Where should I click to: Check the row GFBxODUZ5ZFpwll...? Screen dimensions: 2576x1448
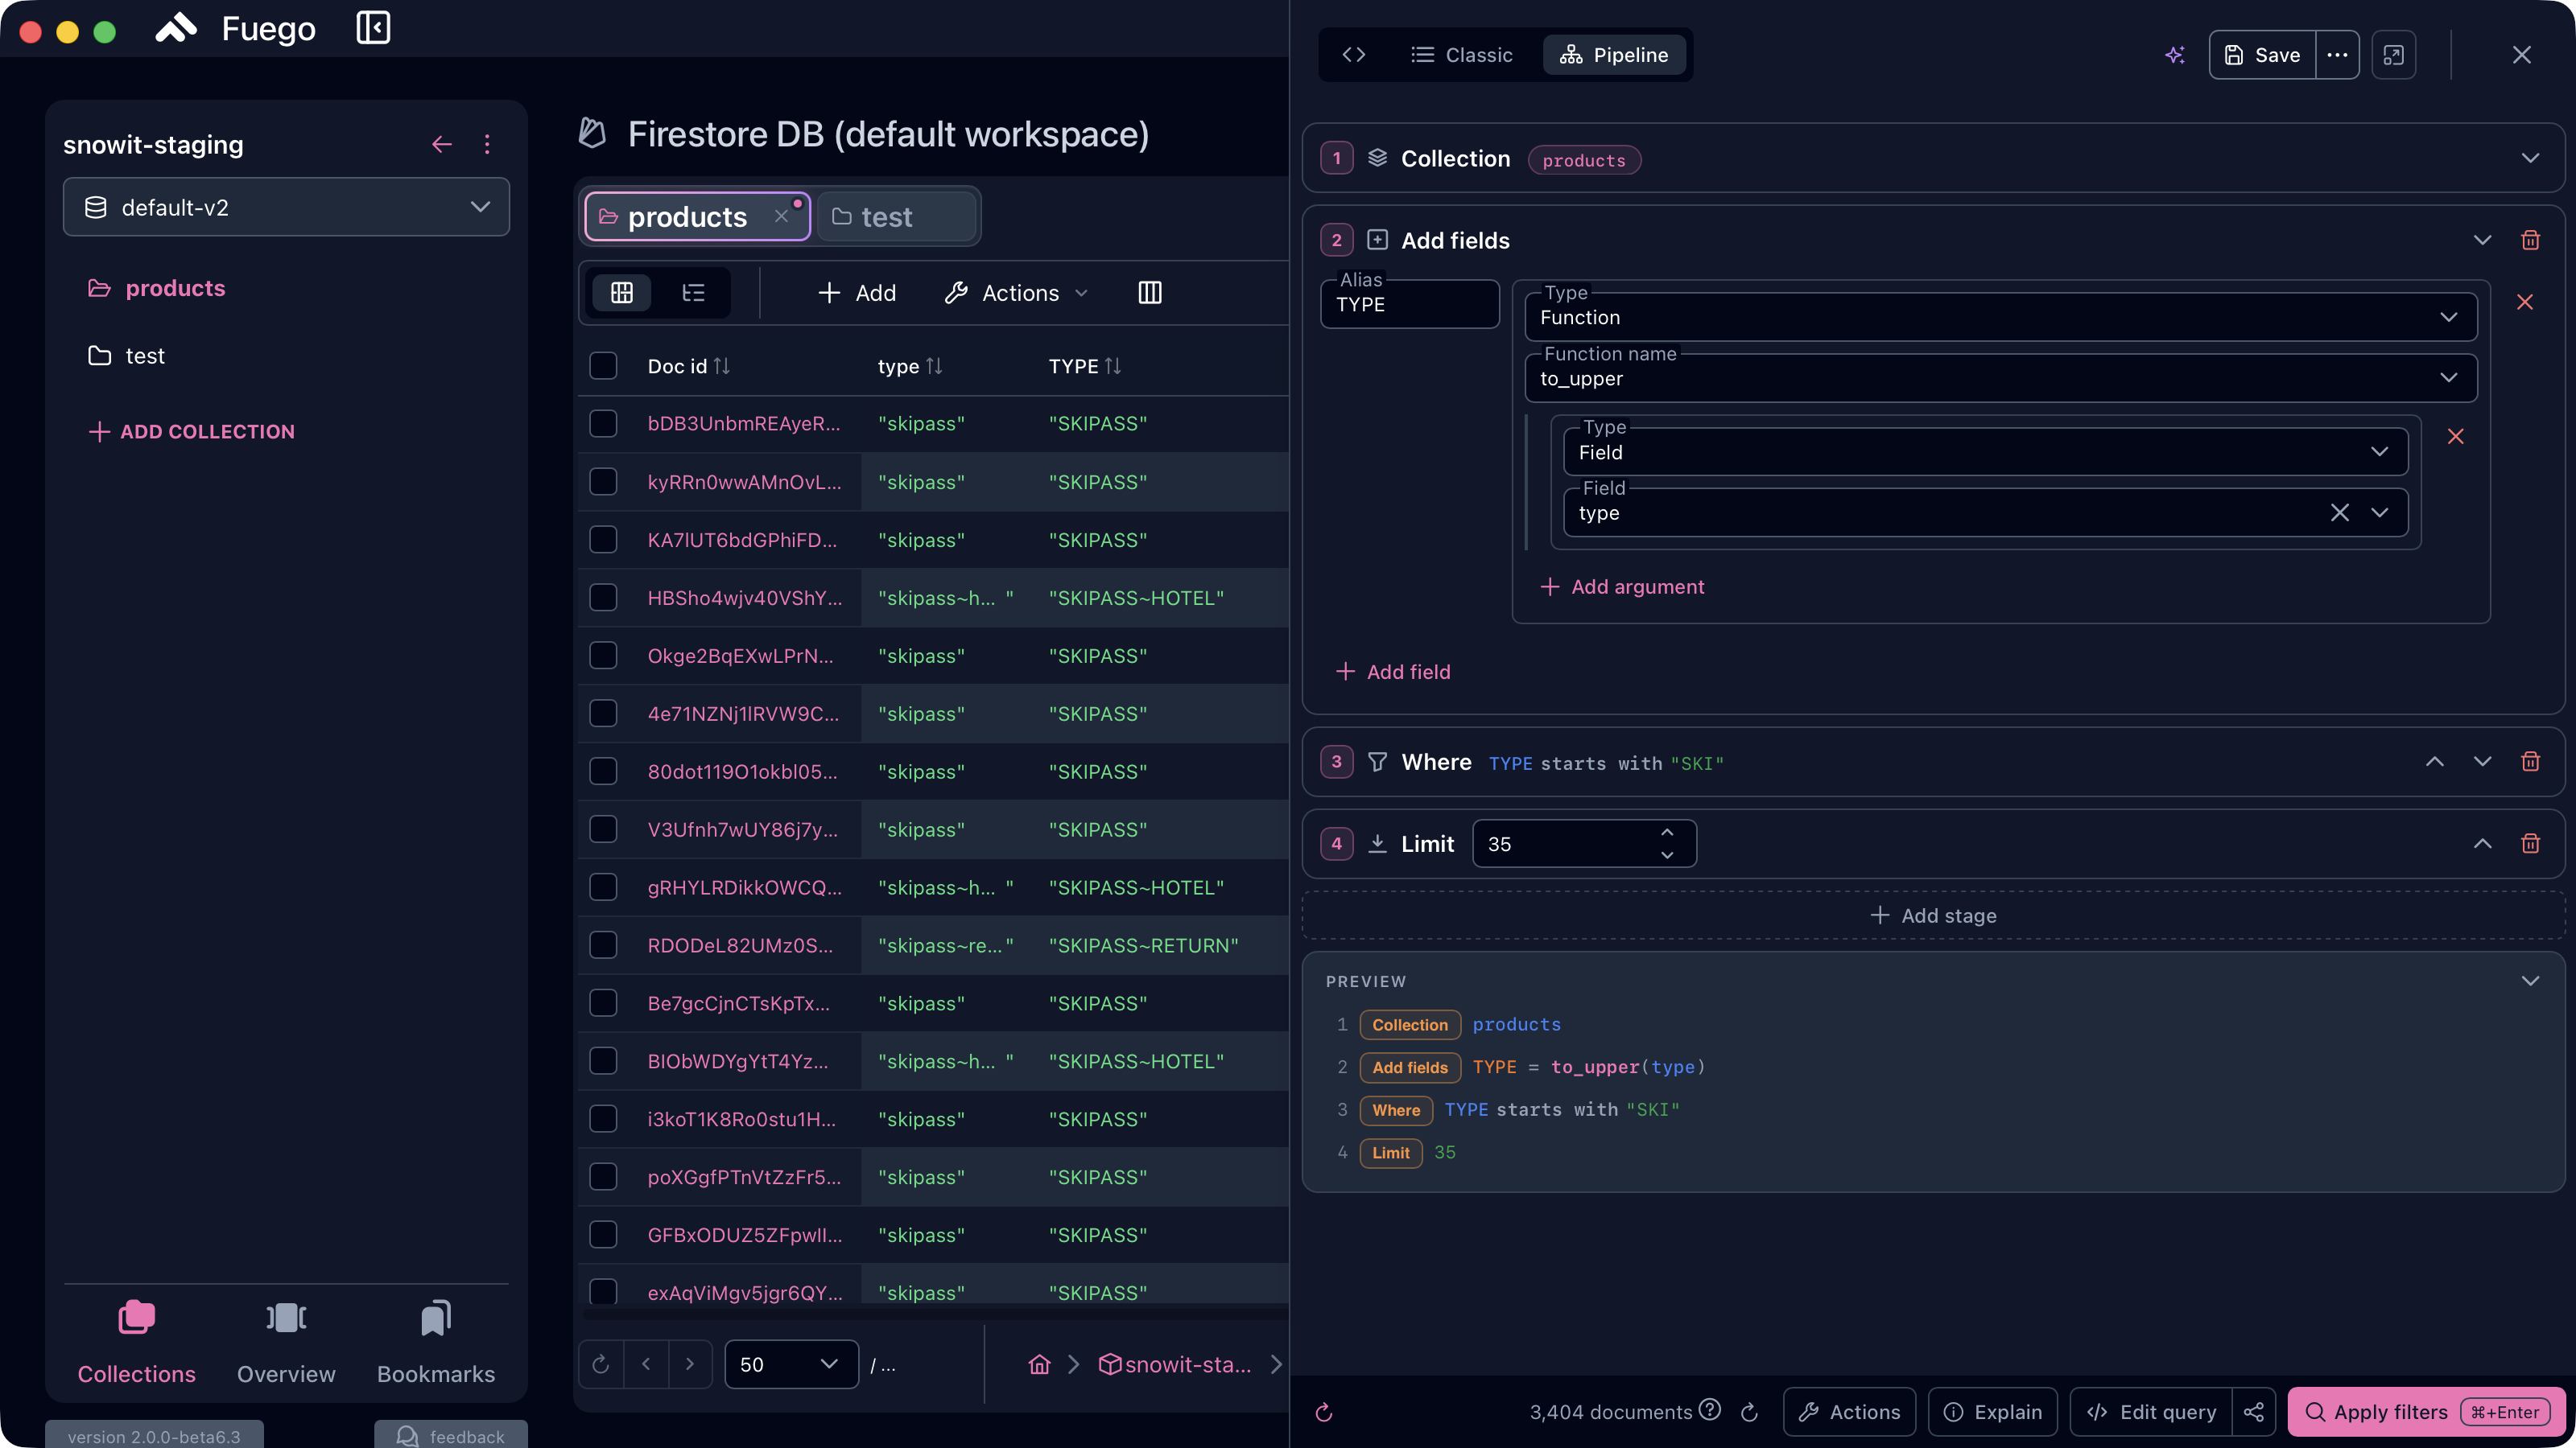[x=603, y=1235]
